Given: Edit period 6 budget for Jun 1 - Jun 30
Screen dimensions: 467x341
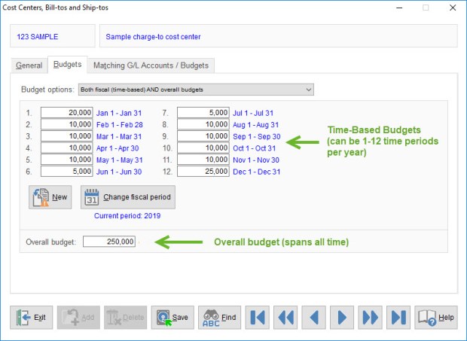Looking at the screenshot, I should [67, 172].
